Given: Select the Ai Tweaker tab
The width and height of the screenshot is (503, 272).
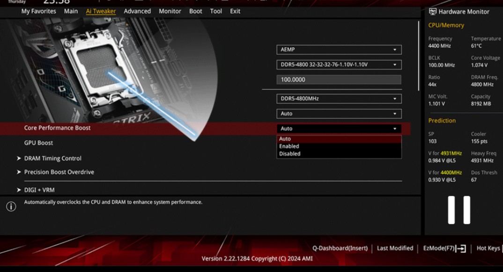Looking at the screenshot, I should (101, 11).
